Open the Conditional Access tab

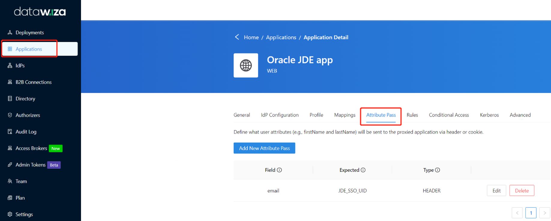point(449,115)
